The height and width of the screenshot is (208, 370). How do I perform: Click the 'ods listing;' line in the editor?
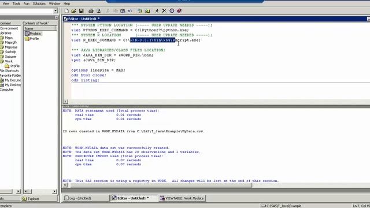85,80
